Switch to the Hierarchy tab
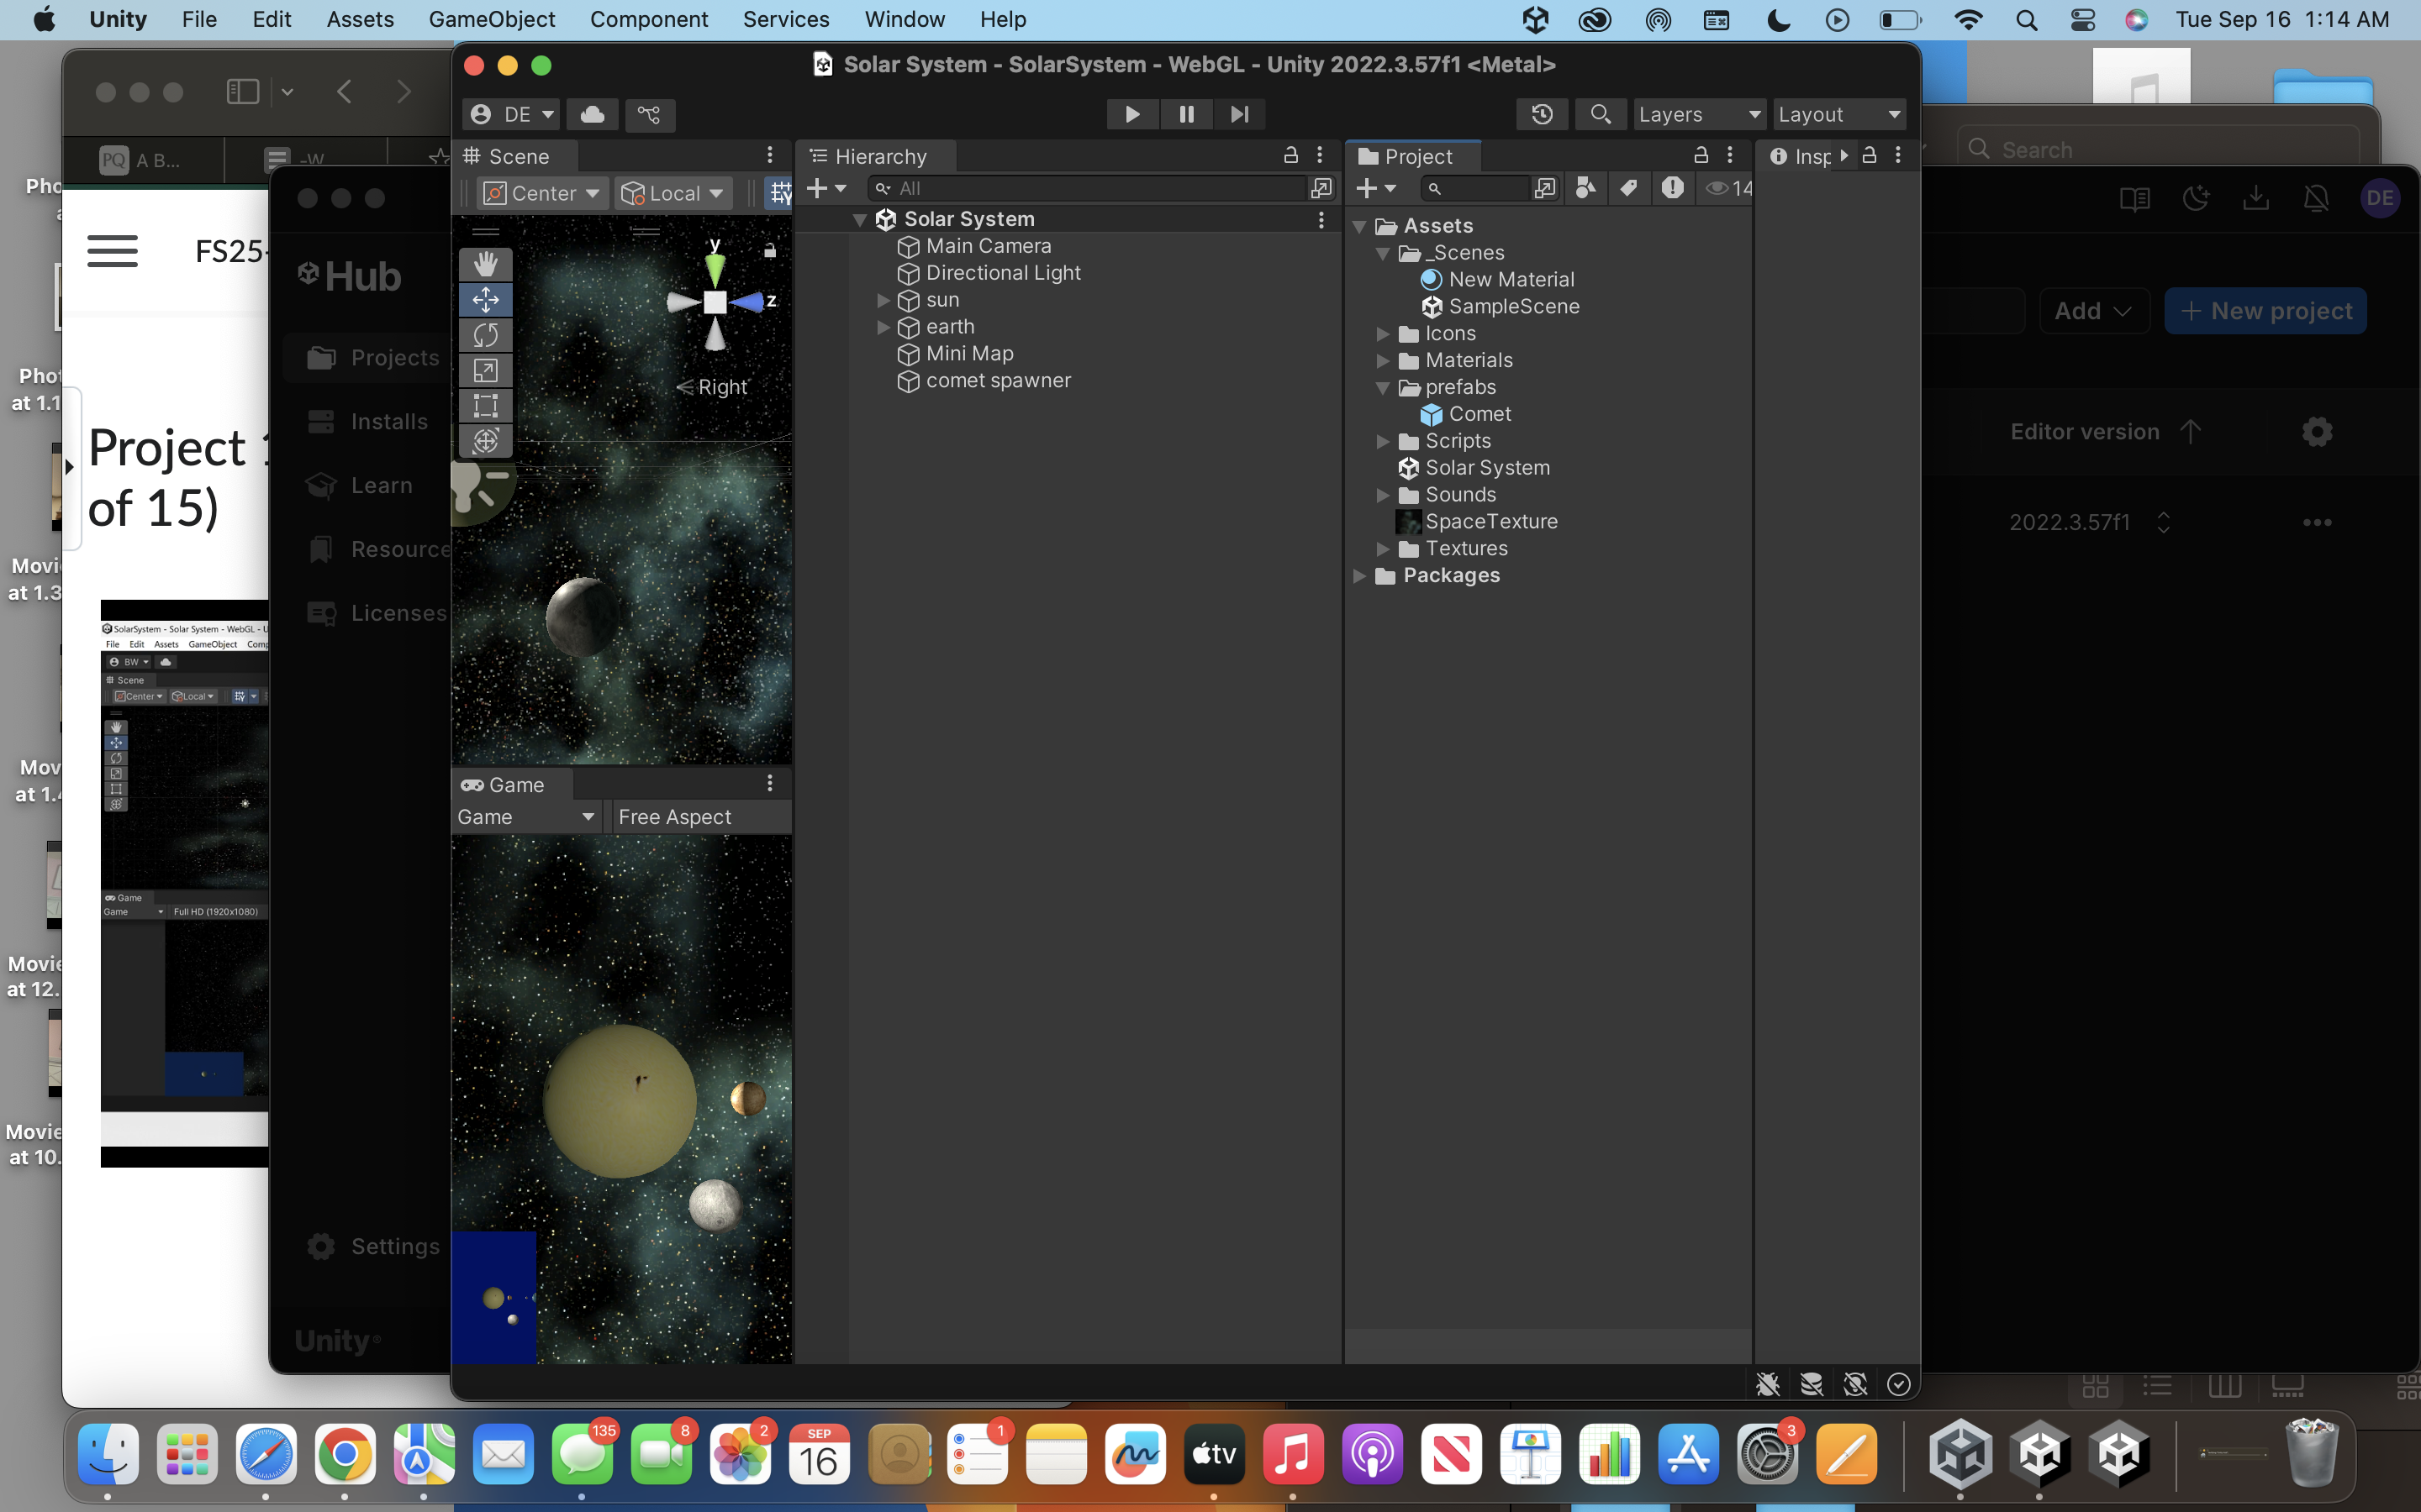2421x1512 pixels. (x=875, y=156)
